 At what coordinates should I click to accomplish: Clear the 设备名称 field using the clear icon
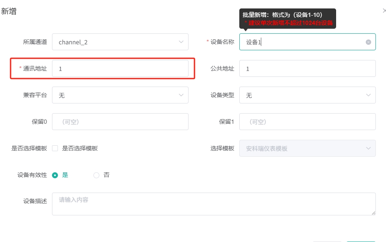368,42
